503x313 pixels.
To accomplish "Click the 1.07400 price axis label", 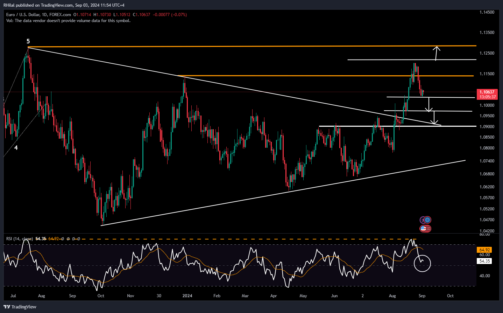I will click(487, 161).
